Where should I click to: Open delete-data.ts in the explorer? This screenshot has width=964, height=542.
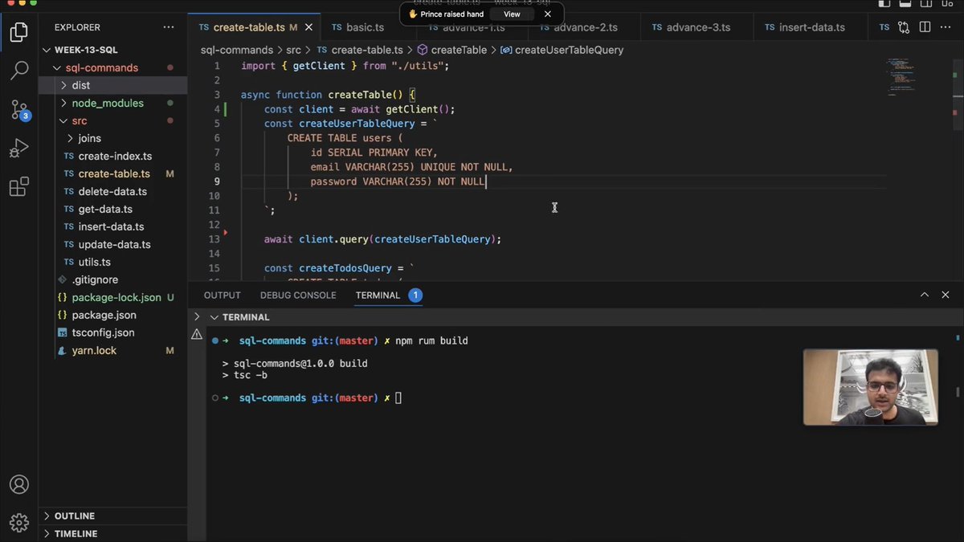113,191
